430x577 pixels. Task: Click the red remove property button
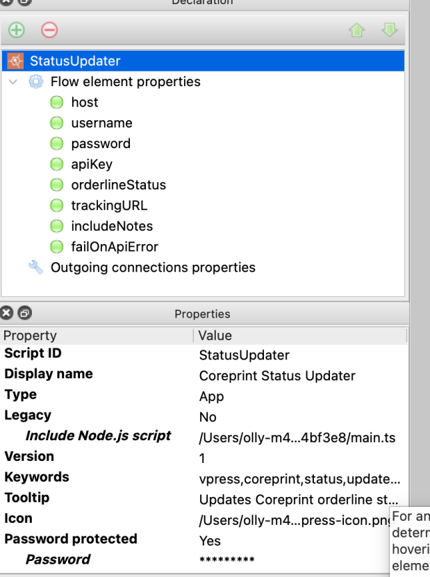pyautogui.click(x=49, y=31)
